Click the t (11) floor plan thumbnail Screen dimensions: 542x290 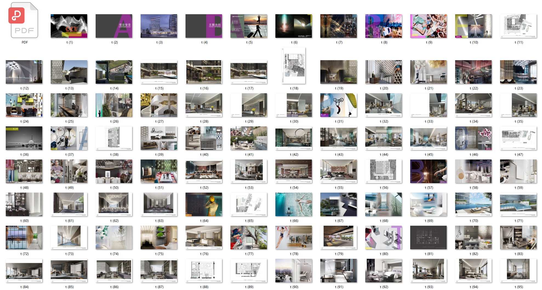click(518, 26)
